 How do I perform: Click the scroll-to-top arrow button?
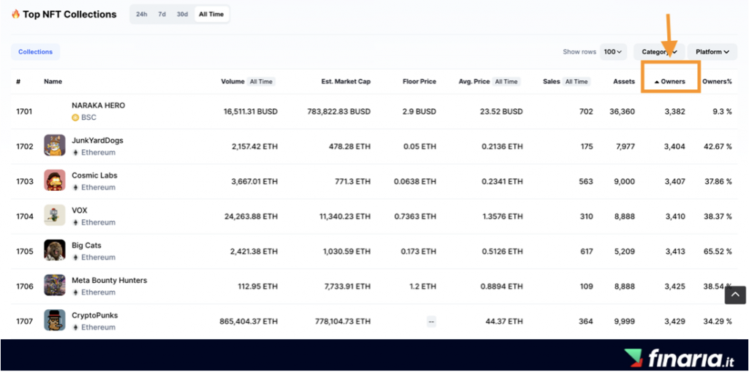(734, 295)
